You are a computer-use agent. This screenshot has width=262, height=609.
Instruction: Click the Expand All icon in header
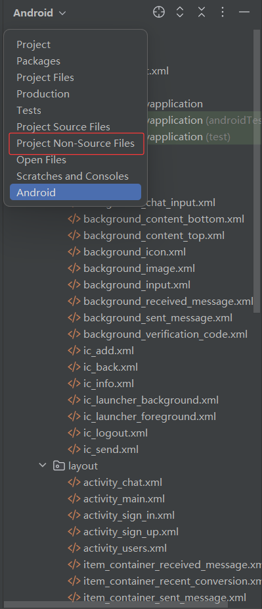[180, 13]
